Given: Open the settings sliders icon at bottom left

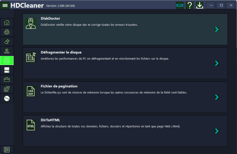Looking at the screenshot, I should tap(7, 149).
